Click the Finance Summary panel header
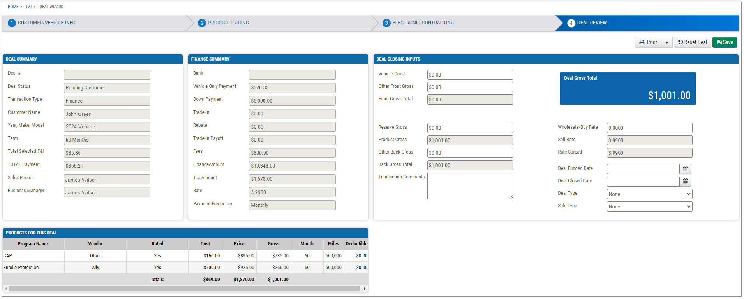744x299 pixels. (278, 59)
